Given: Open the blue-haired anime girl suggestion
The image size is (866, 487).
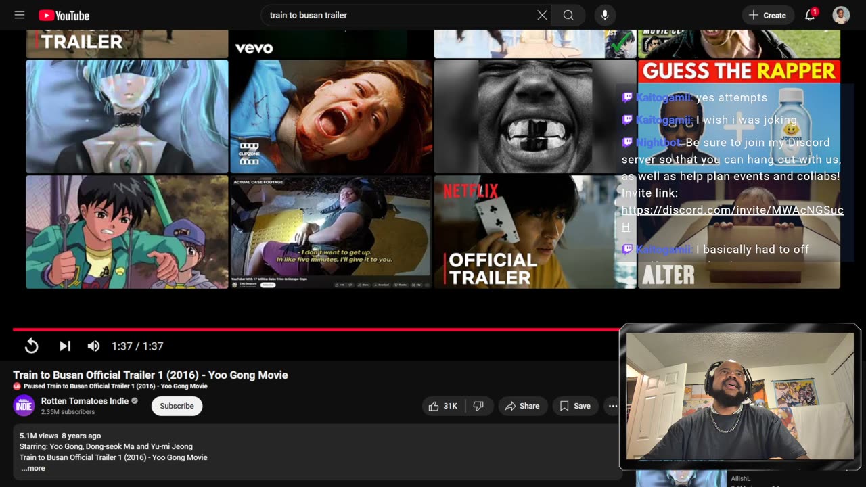Looking at the screenshot, I should (127, 116).
